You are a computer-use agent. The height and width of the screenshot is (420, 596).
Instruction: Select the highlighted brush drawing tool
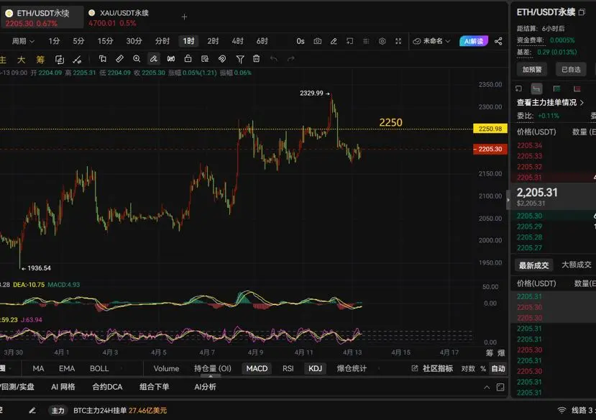tap(154, 58)
